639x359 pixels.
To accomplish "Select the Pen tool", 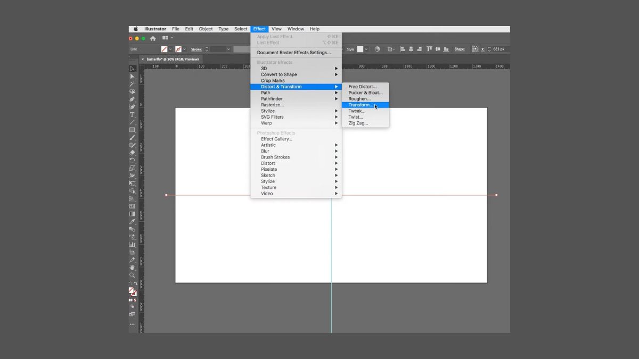I will (x=132, y=99).
